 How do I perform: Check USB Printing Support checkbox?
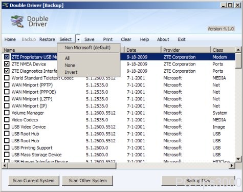[7, 147]
